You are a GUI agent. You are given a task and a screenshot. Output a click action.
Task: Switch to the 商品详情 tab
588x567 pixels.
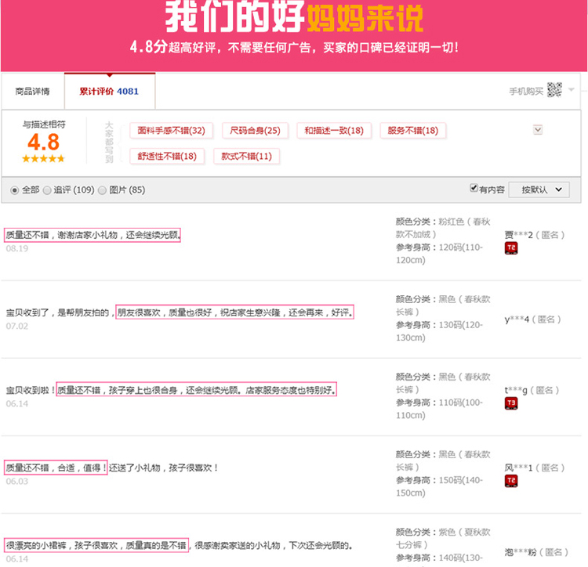tap(32, 92)
